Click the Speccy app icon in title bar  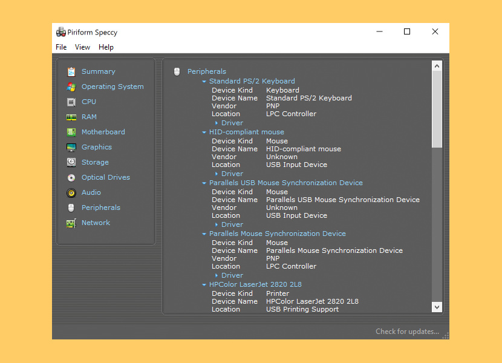[61, 32]
